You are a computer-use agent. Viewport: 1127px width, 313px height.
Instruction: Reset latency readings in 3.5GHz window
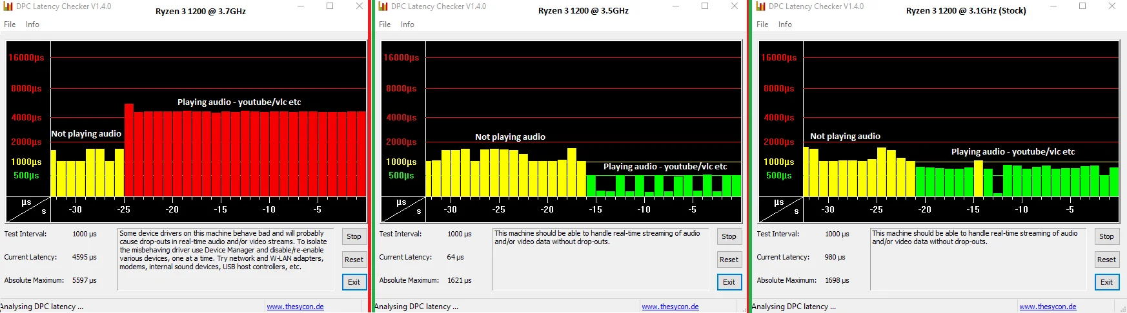pos(729,260)
